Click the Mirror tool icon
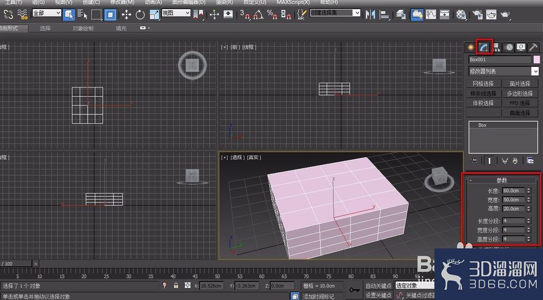Screen dimensions: 543x300 tap(370, 15)
